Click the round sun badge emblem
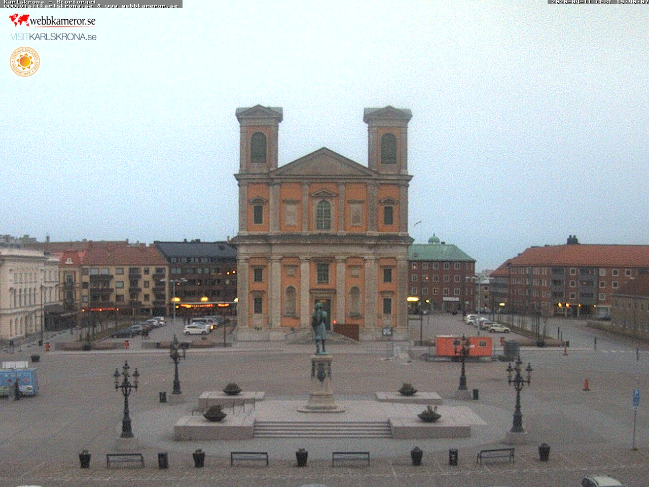This screenshot has height=487, width=649. pyautogui.click(x=24, y=62)
